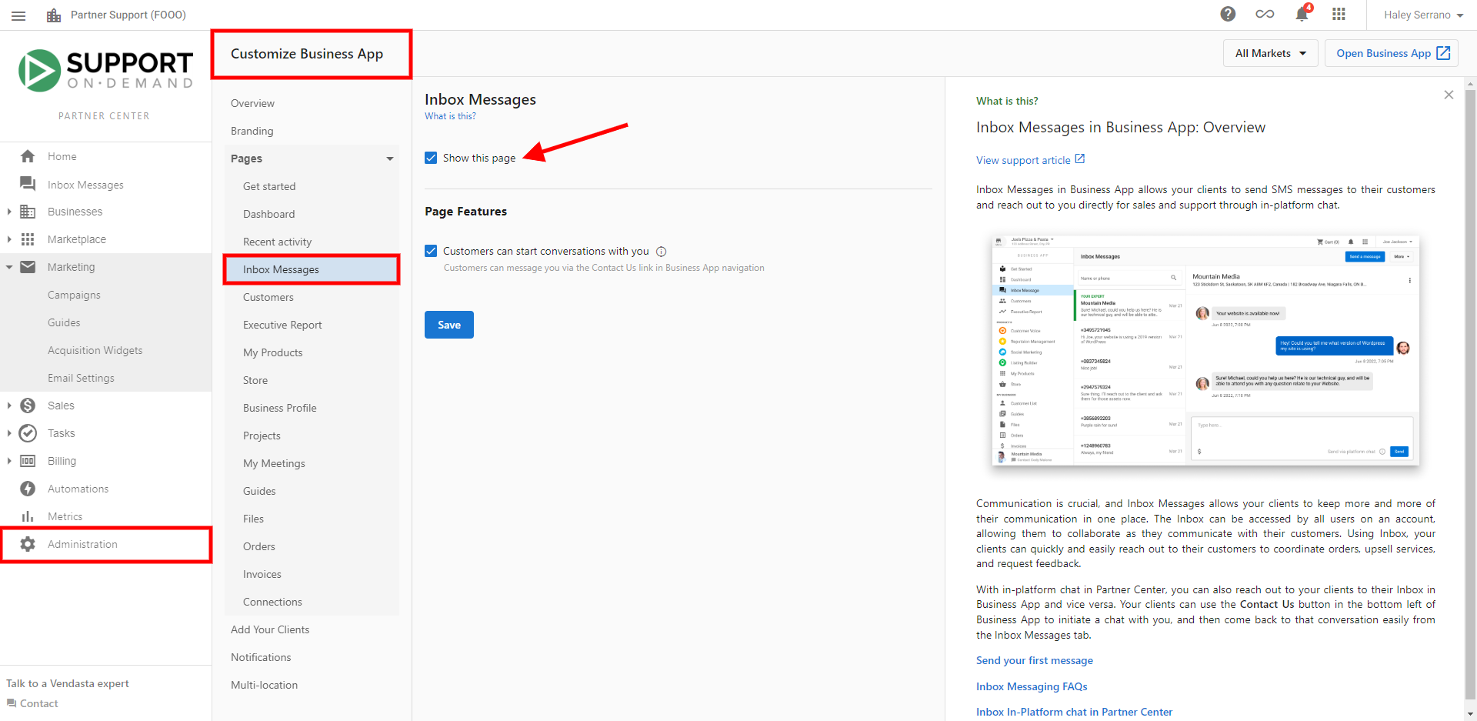Open Send your first message link
The width and height of the screenshot is (1477, 721).
coord(1035,660)
